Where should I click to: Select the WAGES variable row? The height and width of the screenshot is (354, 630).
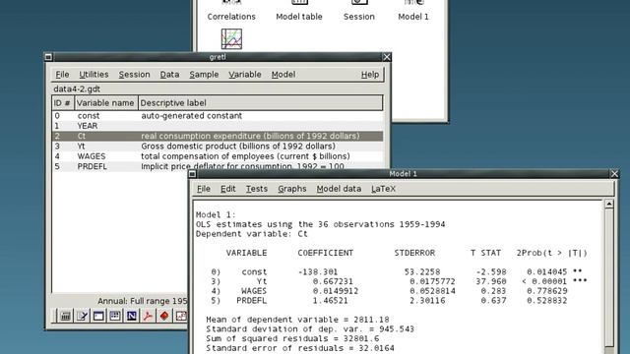[218, 156]
